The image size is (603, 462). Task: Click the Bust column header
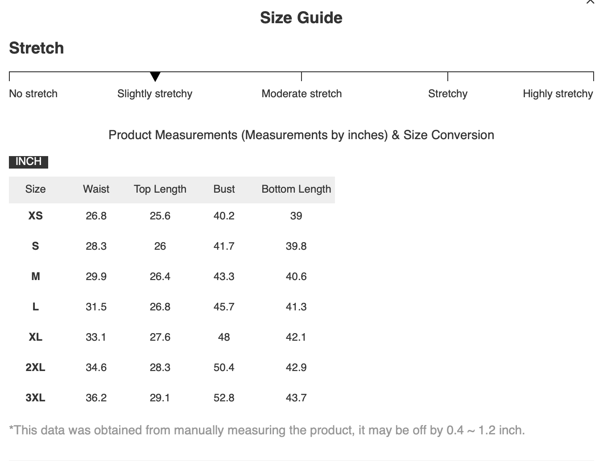[x=224, y=189]
